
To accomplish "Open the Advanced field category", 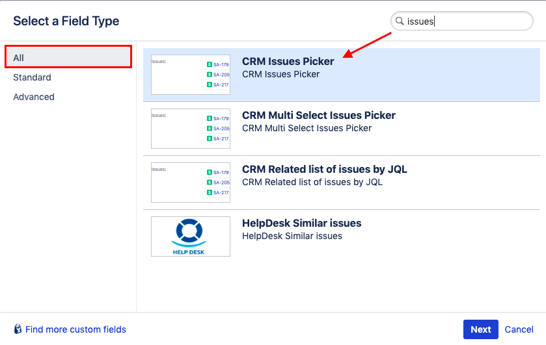I will tap(34, 97).
